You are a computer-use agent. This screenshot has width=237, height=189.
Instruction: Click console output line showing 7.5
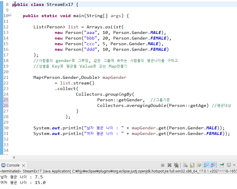click(x=22, y=177)
